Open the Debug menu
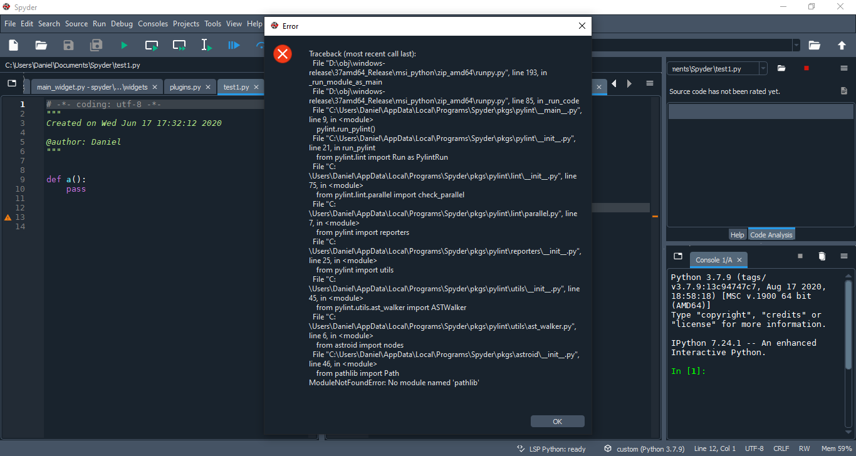 pyautogui.click(x=122, y=23)
